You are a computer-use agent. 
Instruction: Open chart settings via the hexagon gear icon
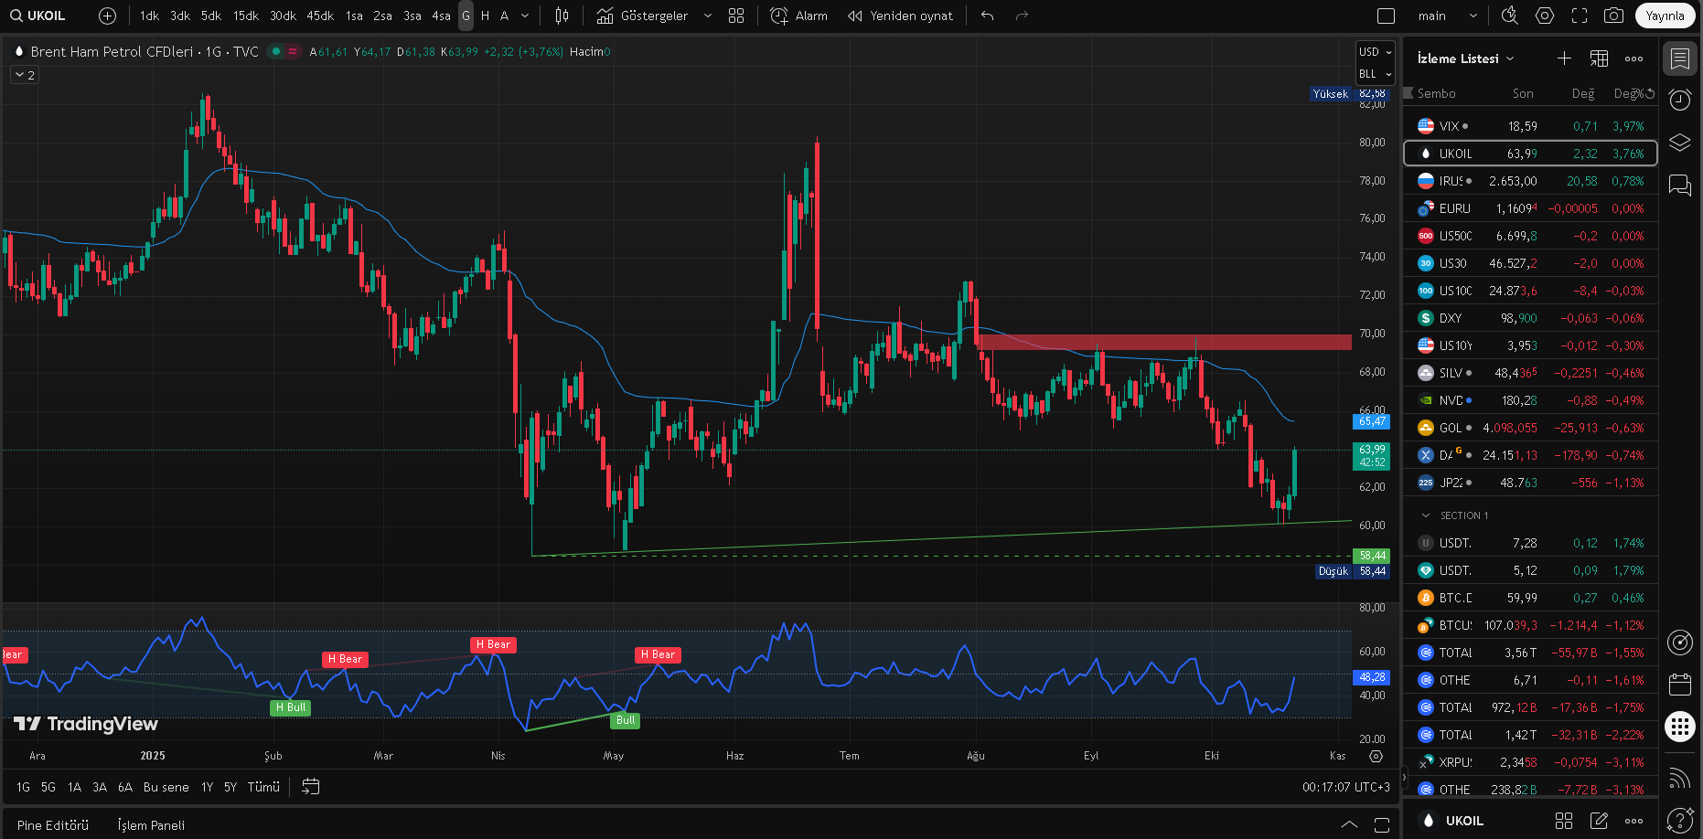(1545, 16)
